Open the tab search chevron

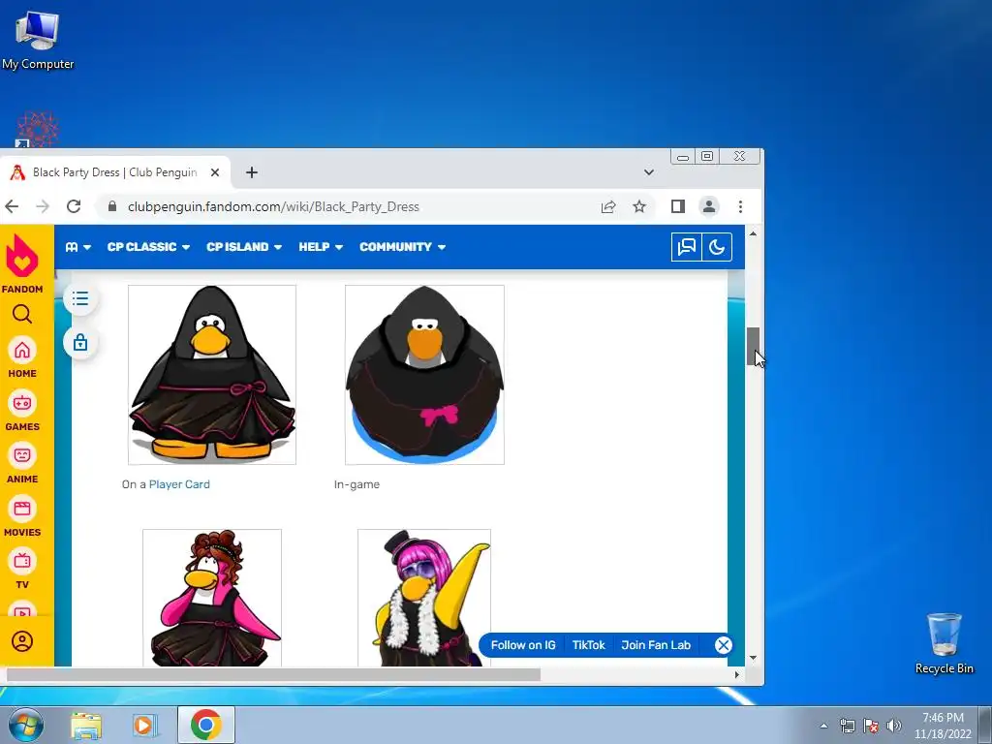[x=648, y=172]
